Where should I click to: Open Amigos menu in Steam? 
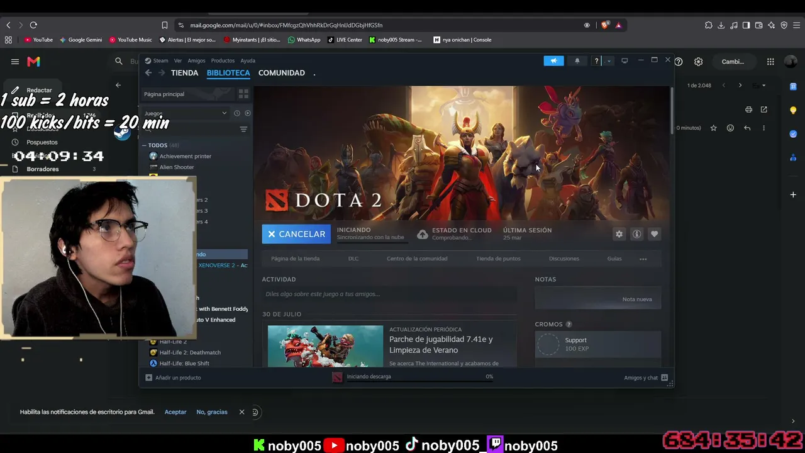[196, 61]
